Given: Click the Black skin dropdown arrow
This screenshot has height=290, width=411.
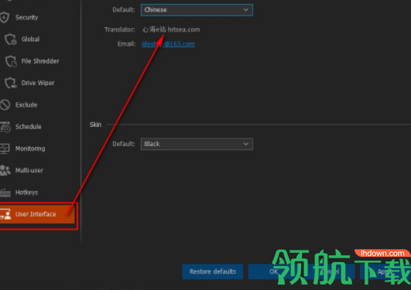Looking at the screenshot, I should pos(245,144).
